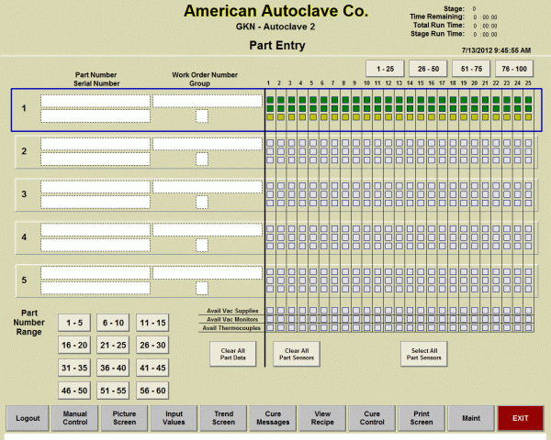
Task: Open the Manual Control screen
Action: pos(75,418)
